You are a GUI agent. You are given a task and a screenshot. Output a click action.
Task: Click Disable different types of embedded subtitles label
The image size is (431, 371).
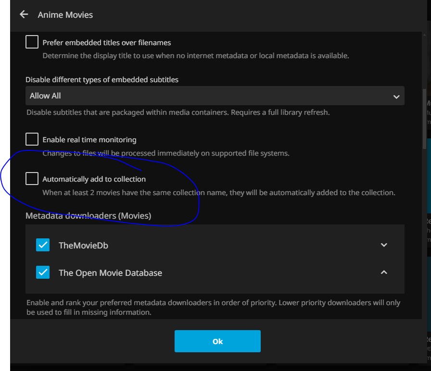tap(101, 79)
